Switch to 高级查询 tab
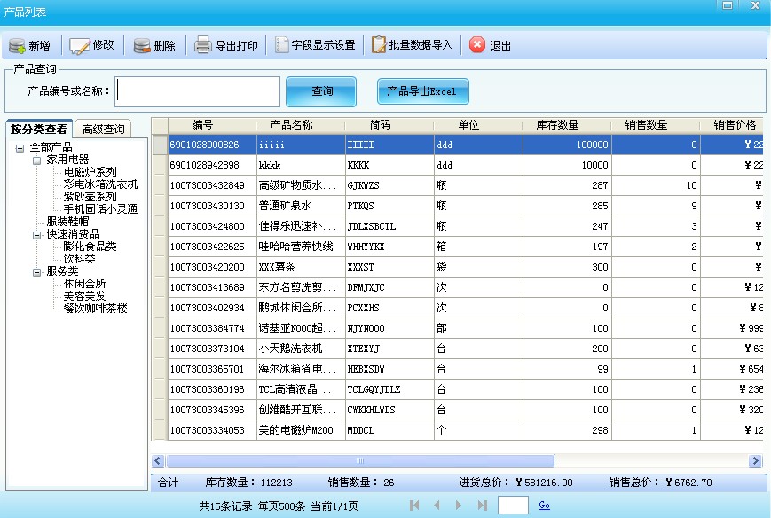This screenshot has height=518, width=771. click(x=103, y=129)
